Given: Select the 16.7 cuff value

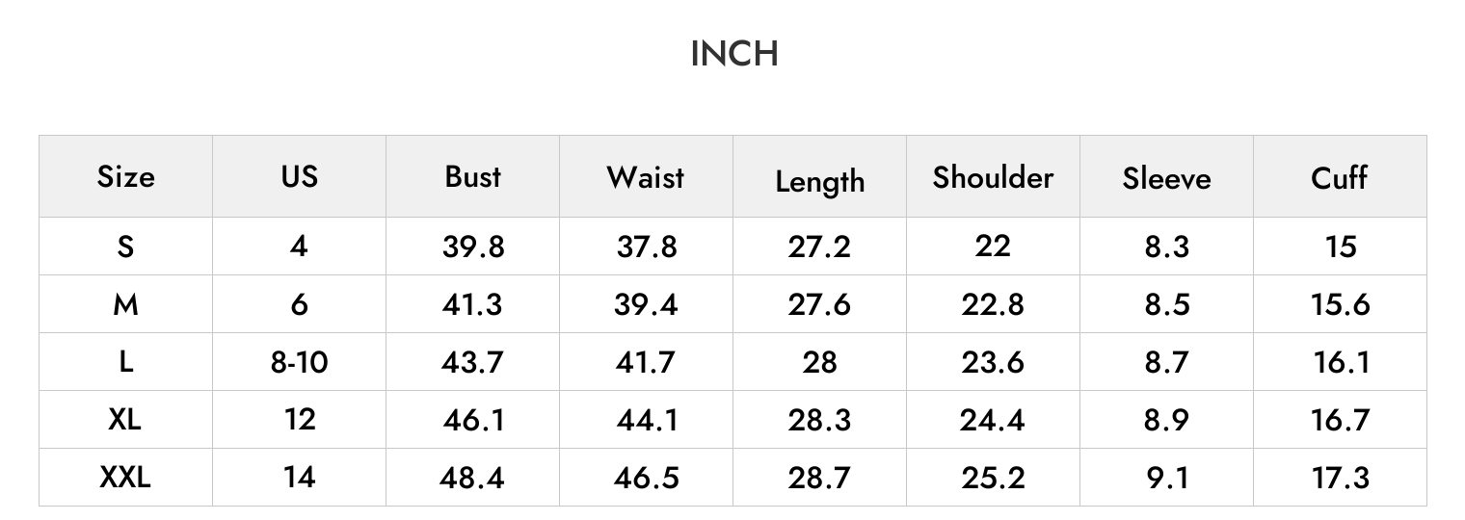Looking at the screenshot, I should click(1340, 420).
